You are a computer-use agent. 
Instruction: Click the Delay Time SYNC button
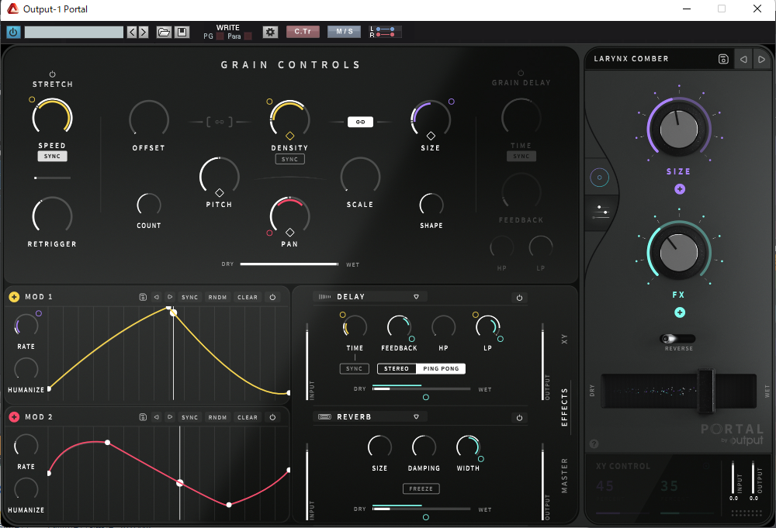coord(355,369)
